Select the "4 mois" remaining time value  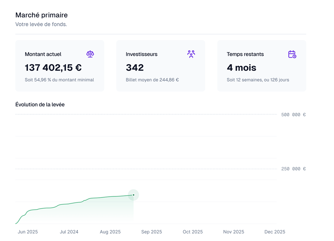[241, 67]
